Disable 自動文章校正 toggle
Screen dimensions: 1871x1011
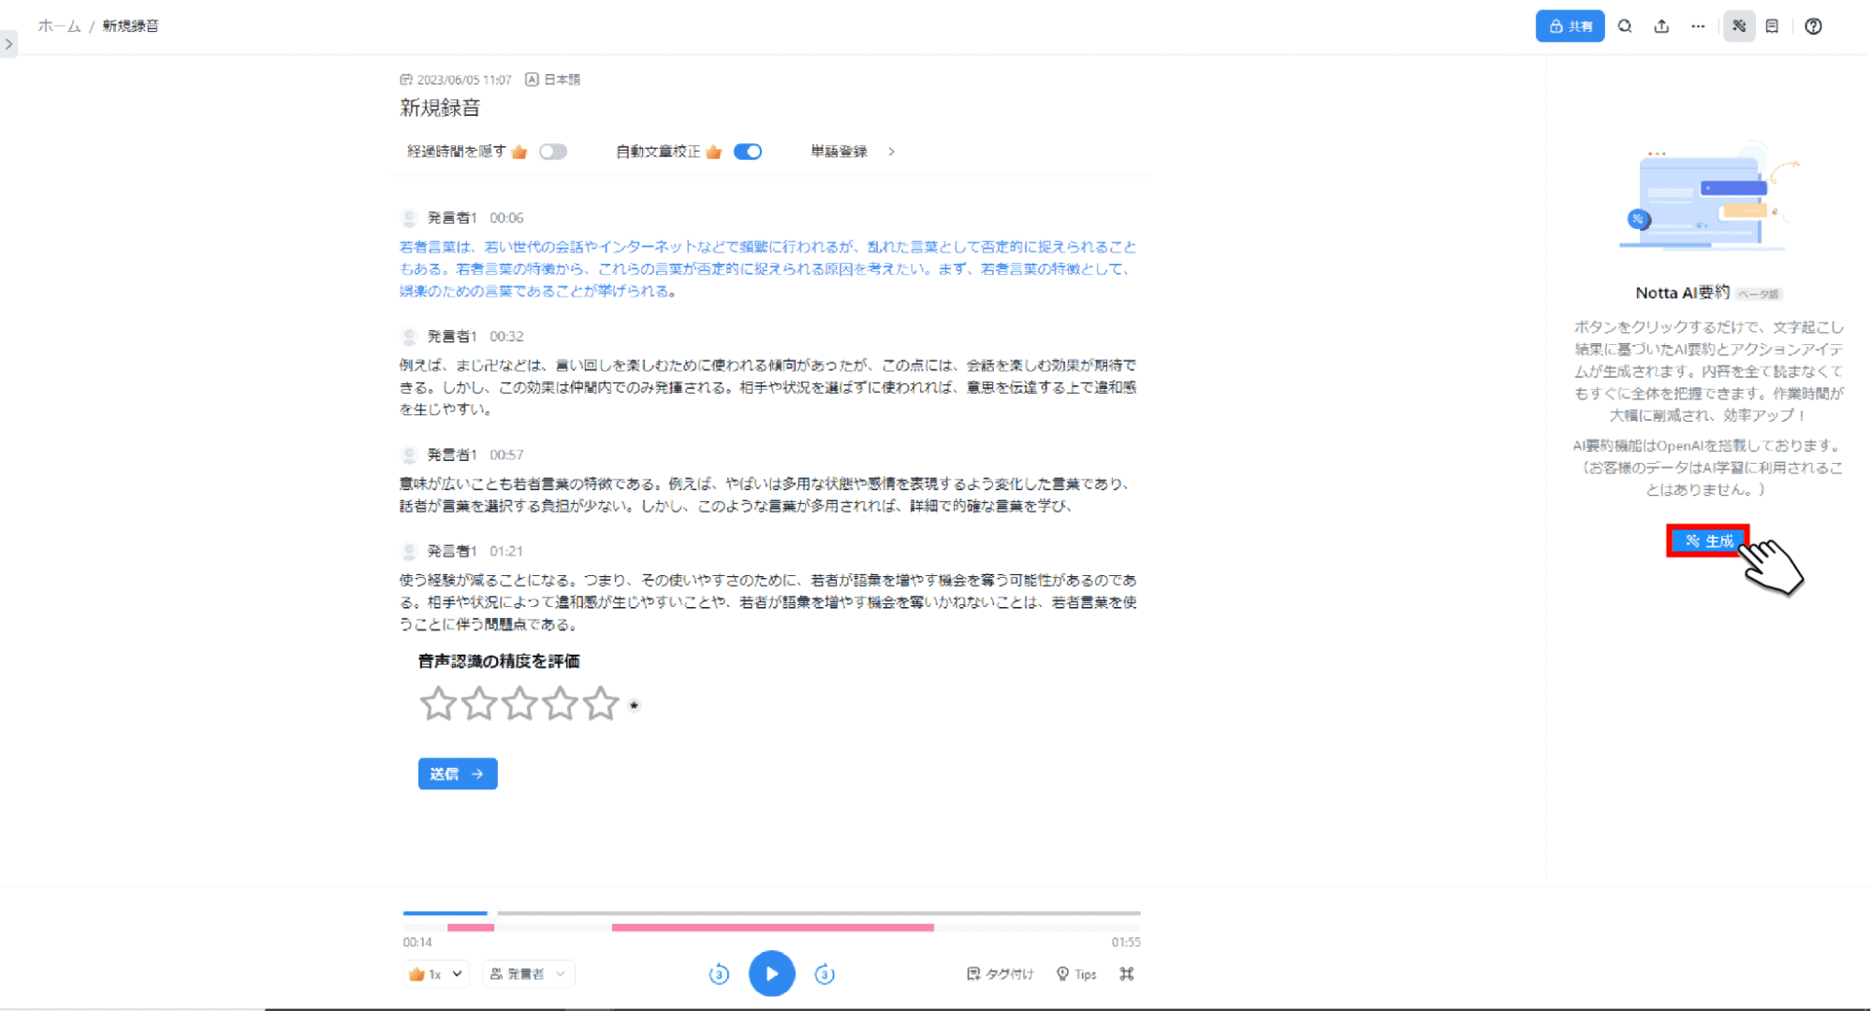click(747, 151)
